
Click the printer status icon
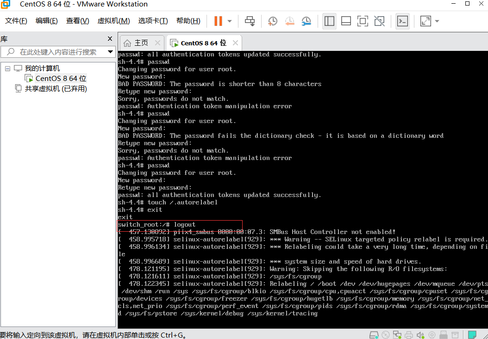(409, 335)
